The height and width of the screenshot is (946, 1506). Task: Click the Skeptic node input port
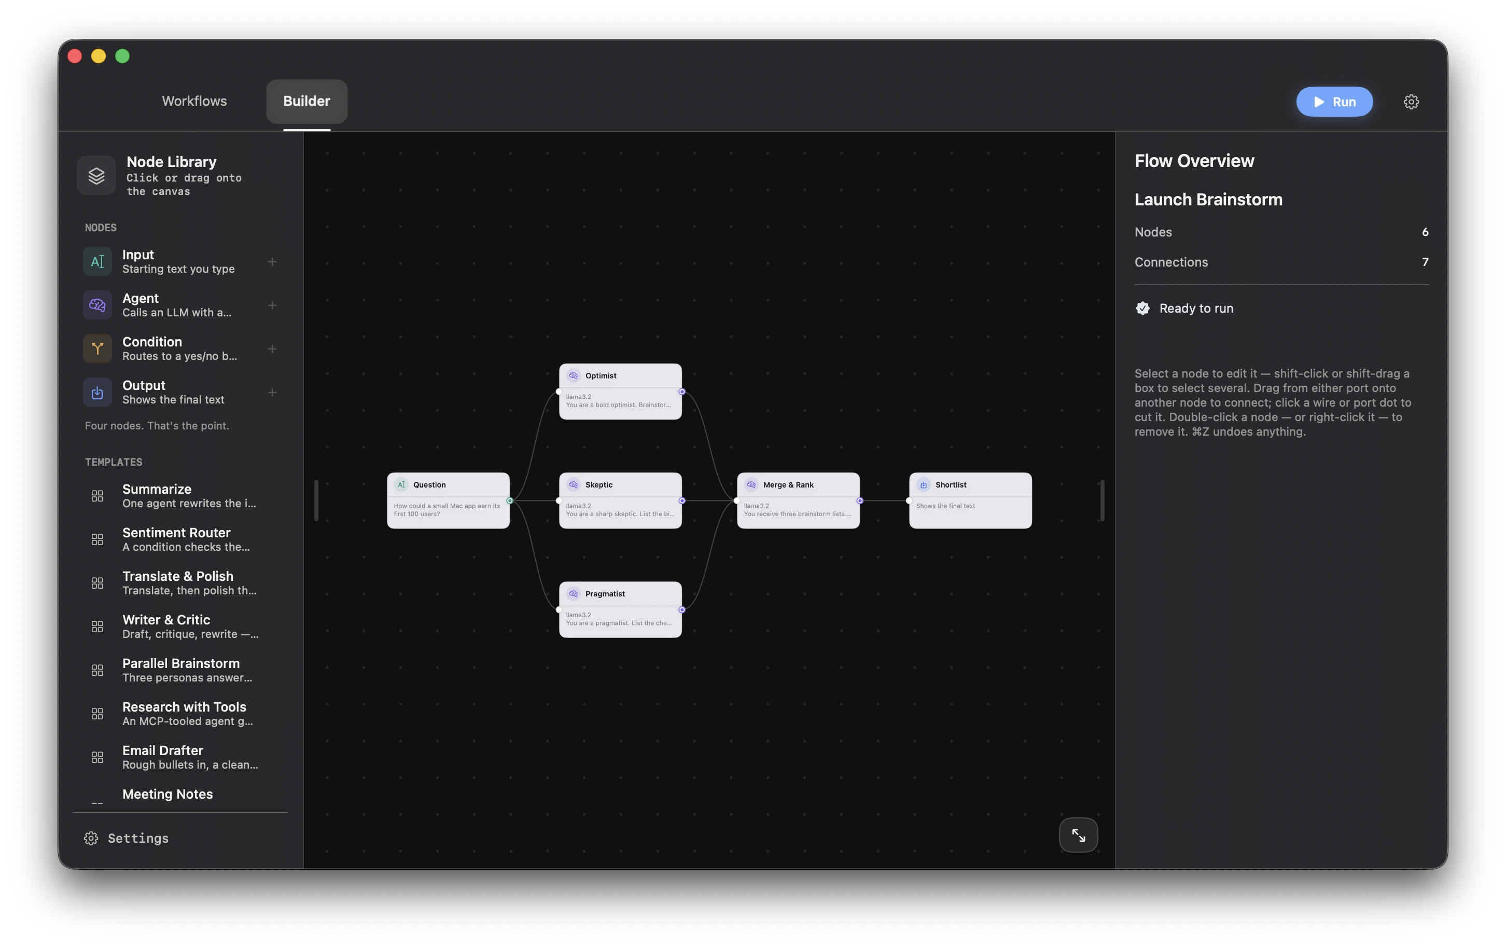559,500
